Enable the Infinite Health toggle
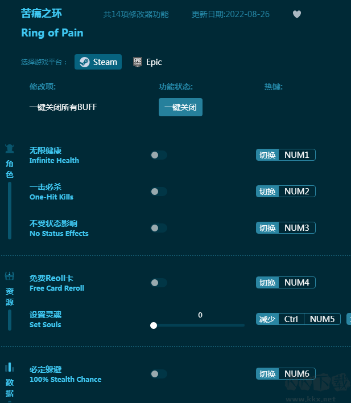Screen dimensions: 351x403 coord(159,155)
